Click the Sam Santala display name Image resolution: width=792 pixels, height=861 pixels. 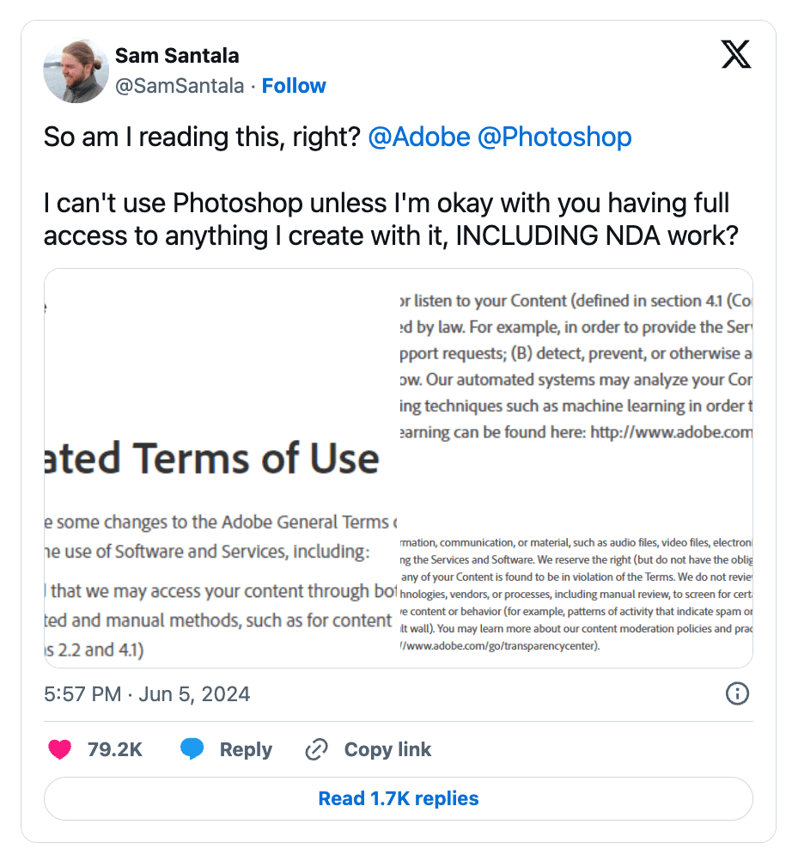click(177, 57)
